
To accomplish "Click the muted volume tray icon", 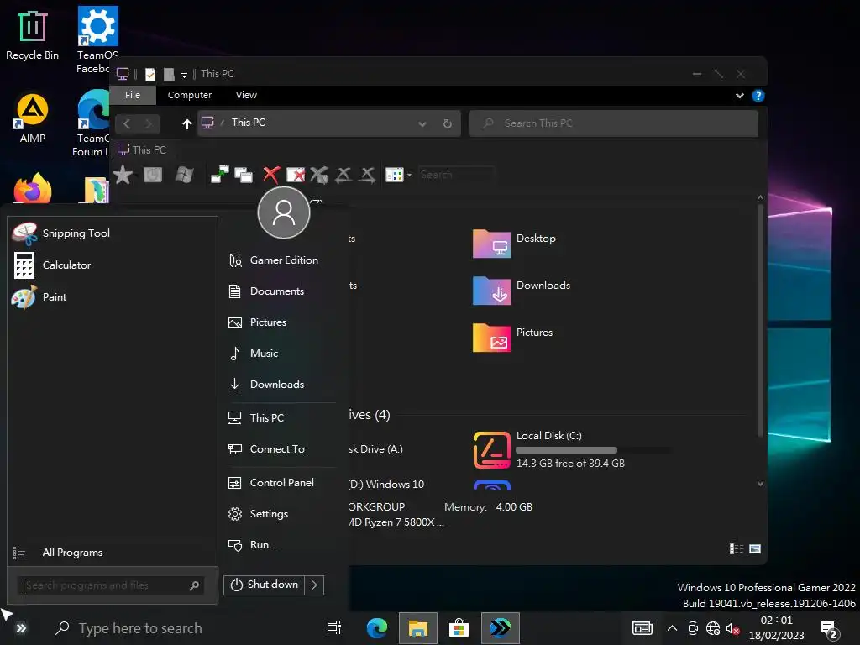I will [732, 628].
